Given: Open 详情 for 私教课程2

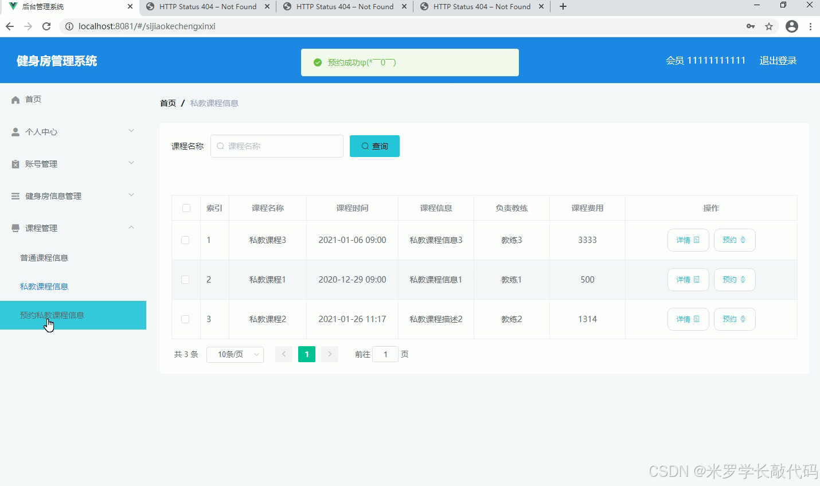Looking at the screenshot, I should (x=688, y=319).
